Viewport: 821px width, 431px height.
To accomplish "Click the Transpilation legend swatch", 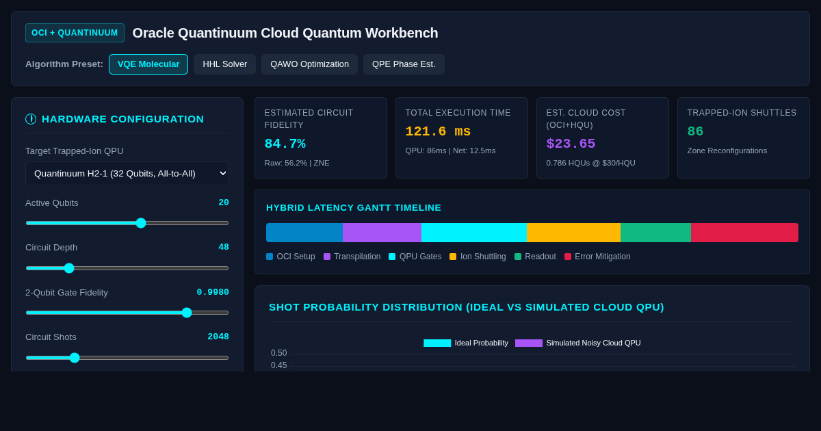I will click(327, 257).
